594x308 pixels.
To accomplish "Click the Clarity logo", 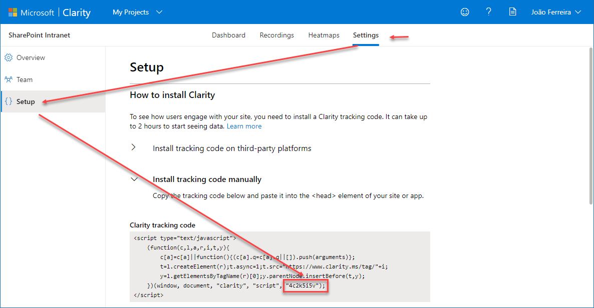I will tap(76, 12).
